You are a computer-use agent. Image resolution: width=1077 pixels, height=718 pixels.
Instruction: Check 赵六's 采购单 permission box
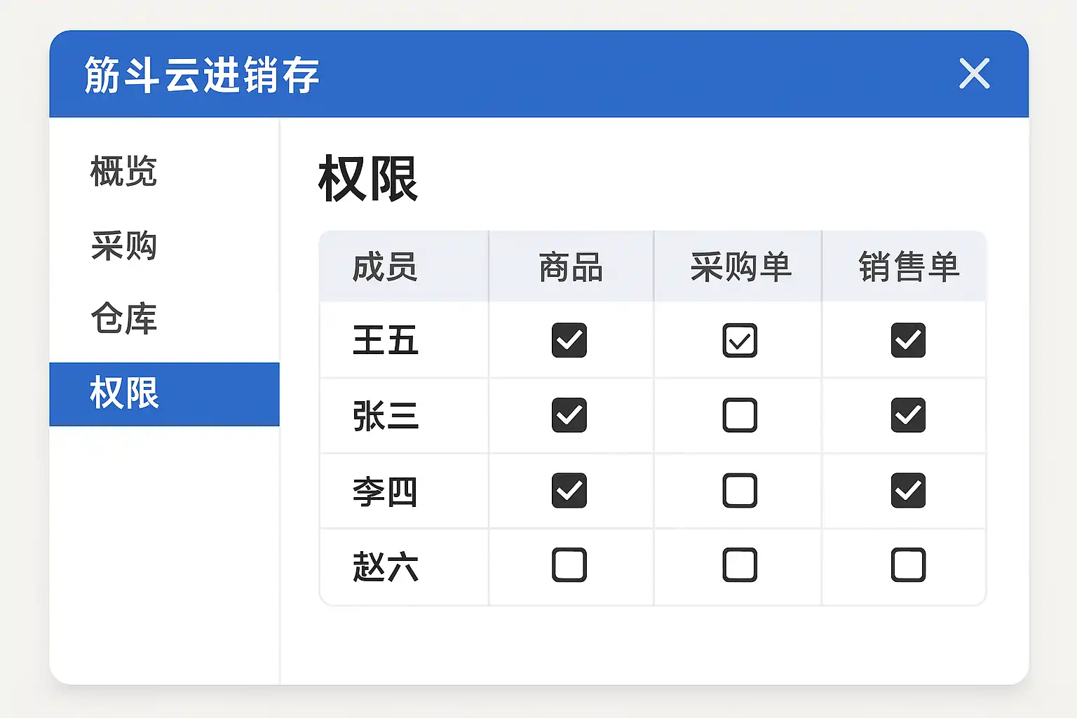[x=740, y=565]
